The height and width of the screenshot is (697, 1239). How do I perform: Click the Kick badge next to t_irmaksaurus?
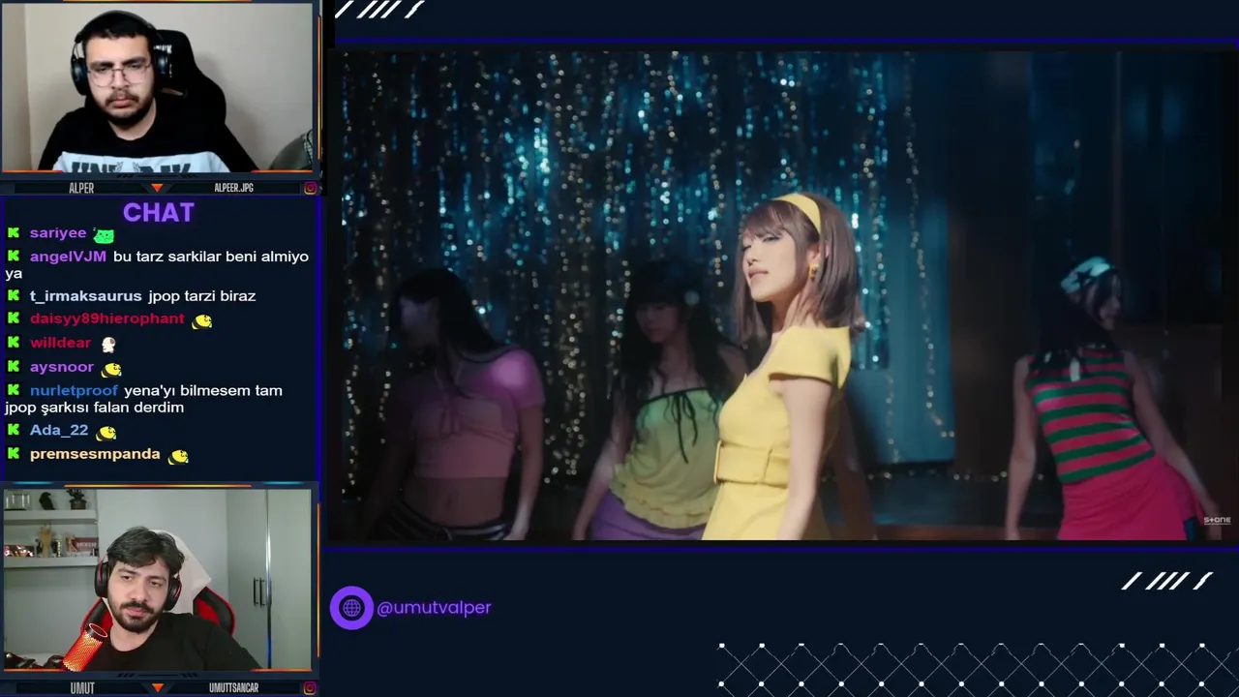tap(14, 296)
